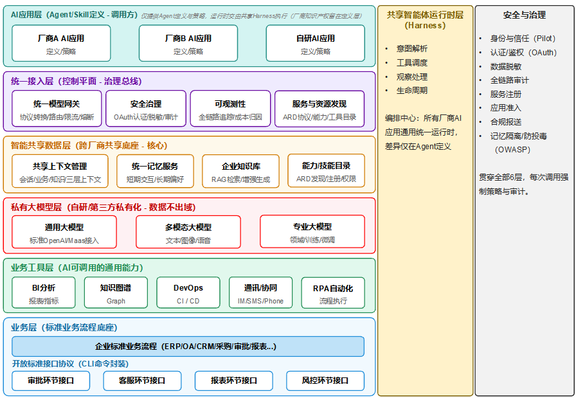576x398 pixels.
Task: Click the 能力/技能目录 block
Action: [326, 171]
